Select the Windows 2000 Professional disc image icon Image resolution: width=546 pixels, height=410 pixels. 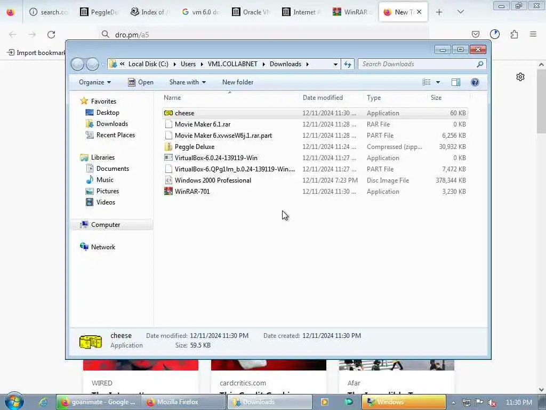tap(168, 180)
